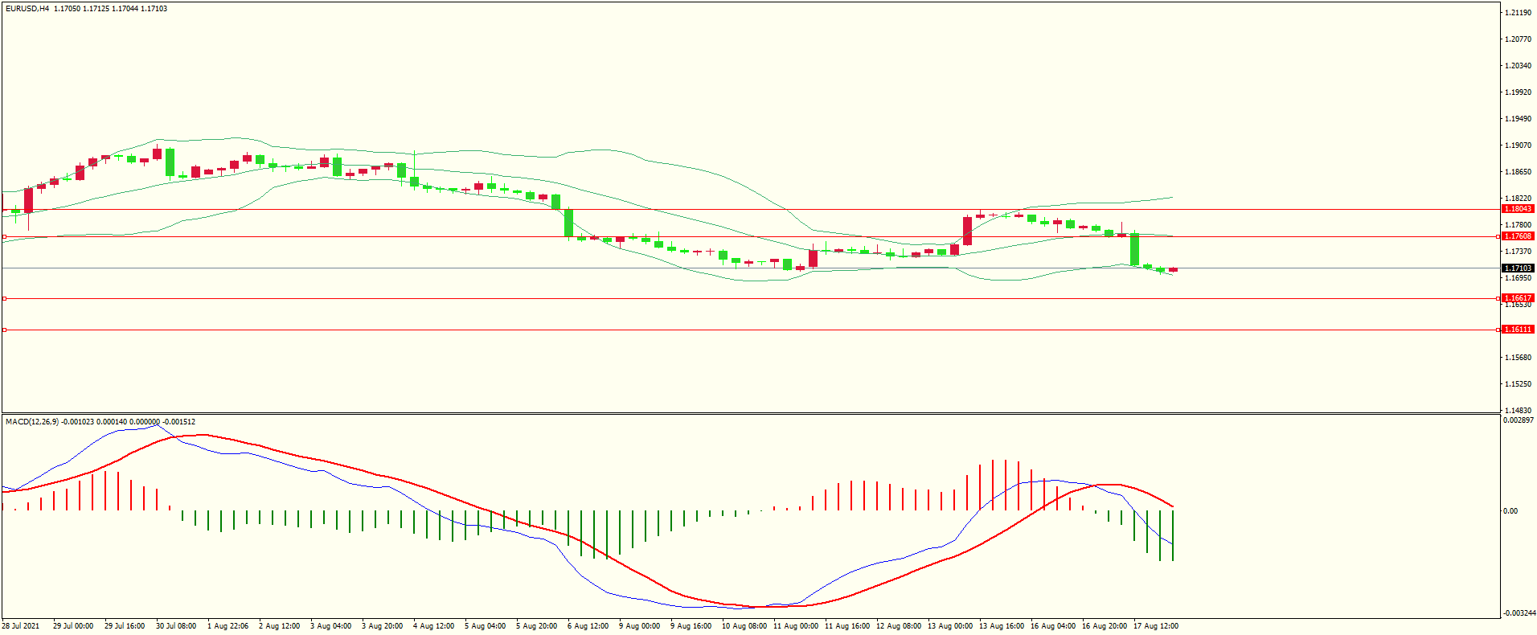
Task: Click the 1.20340 price axis value
Action: click(1518, 66)
